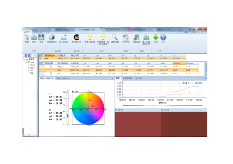Click the blue question mark About icon

click(x=163, y=37)
